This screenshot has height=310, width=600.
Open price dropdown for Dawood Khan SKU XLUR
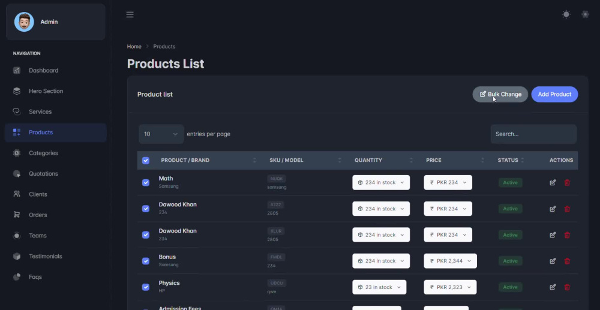click(448, 234)
